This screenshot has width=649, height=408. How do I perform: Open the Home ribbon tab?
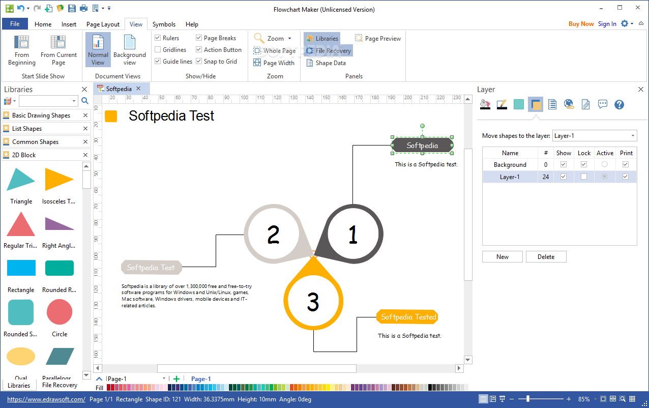point(43,24)
